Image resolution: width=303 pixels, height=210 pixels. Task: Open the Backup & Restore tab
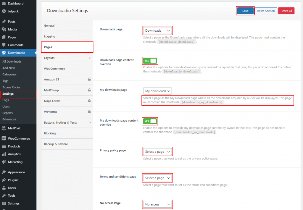(x=67, y=144)
